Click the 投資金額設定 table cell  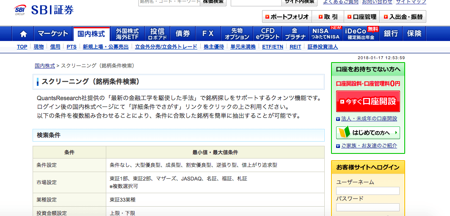[x=69, y=211]
